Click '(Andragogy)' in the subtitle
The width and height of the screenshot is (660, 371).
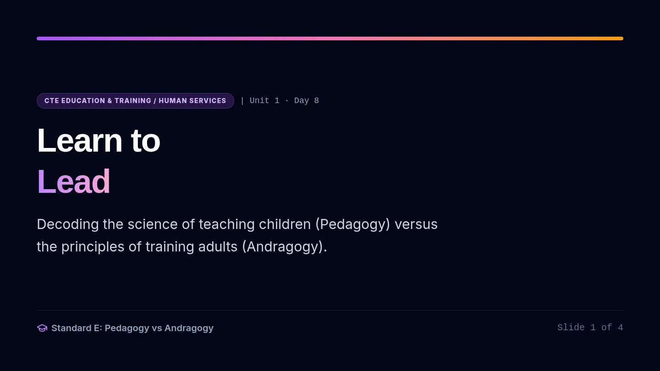coord(282,247)
